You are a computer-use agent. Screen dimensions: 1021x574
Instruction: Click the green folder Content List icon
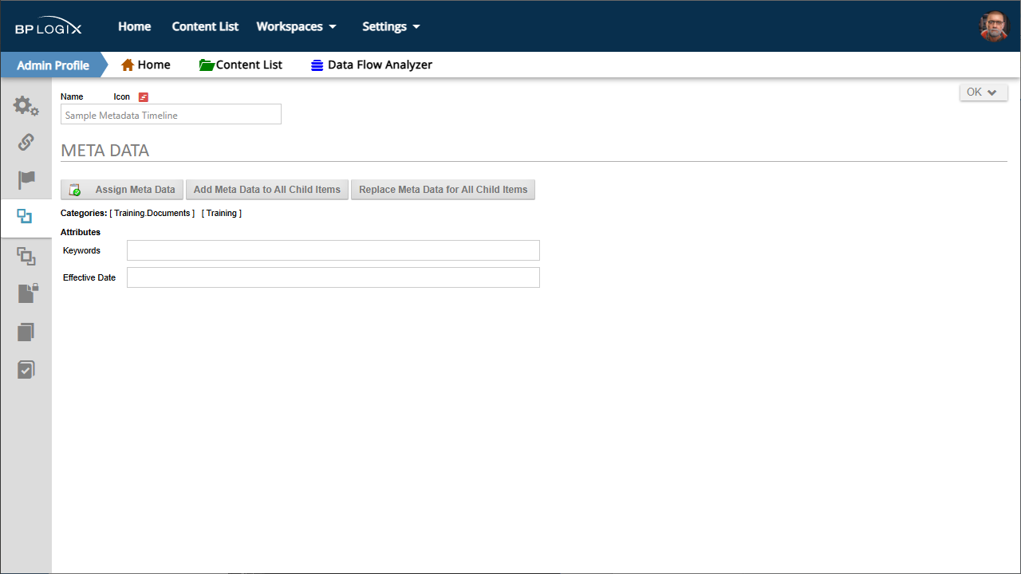click(x=207, y=65)
